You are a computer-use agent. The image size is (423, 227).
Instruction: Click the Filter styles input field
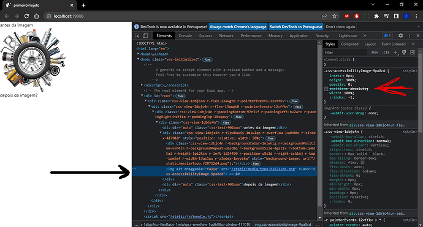click(x=345, y=52)
